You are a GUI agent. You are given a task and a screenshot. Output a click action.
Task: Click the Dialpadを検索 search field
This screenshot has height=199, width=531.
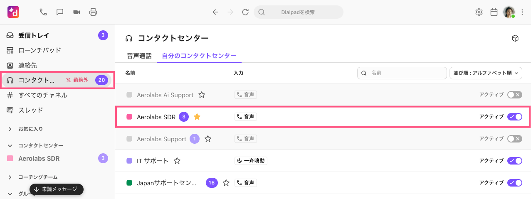(x=299, y=12)
